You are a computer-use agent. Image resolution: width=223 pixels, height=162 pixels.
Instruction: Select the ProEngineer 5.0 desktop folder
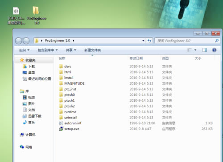(x=37, y=15)
